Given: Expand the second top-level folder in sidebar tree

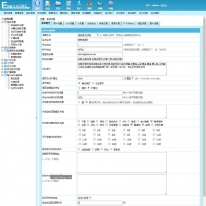Looking at the screenshot, I should (2, 47).
